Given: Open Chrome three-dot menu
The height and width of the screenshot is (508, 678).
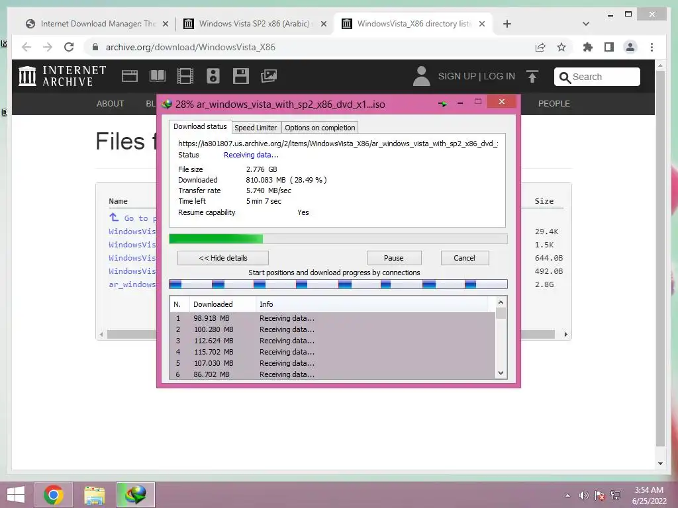Looking at the screenshot, I should (x=652, y=47).
